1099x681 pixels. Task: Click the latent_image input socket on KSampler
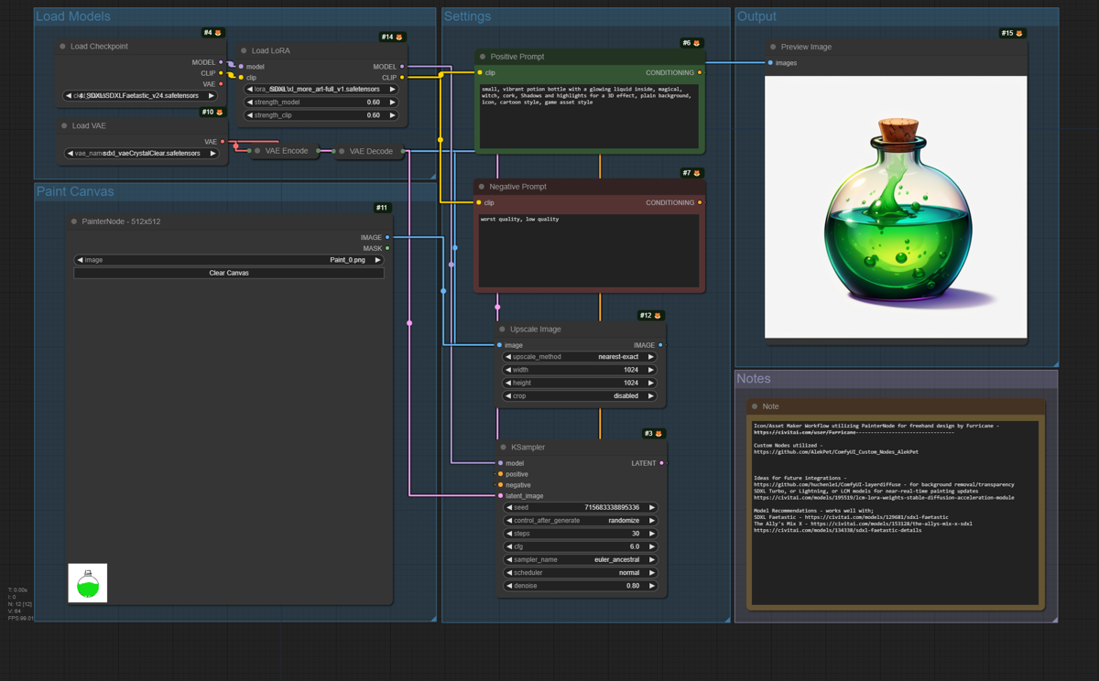pyautogui.click(x=499, y=495)
